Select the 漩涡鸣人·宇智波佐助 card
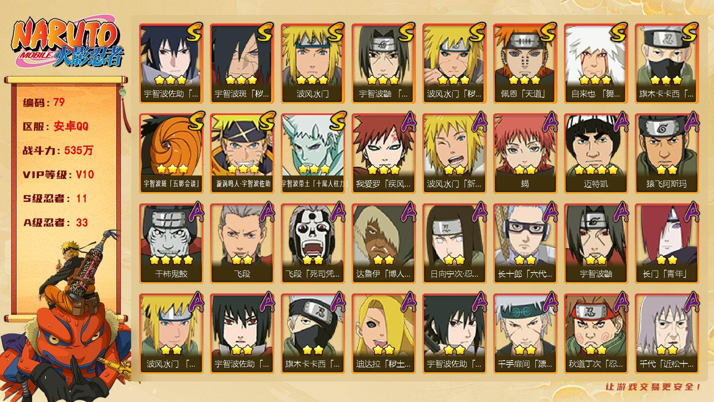714x402 pixels. (x=241, y=154)
